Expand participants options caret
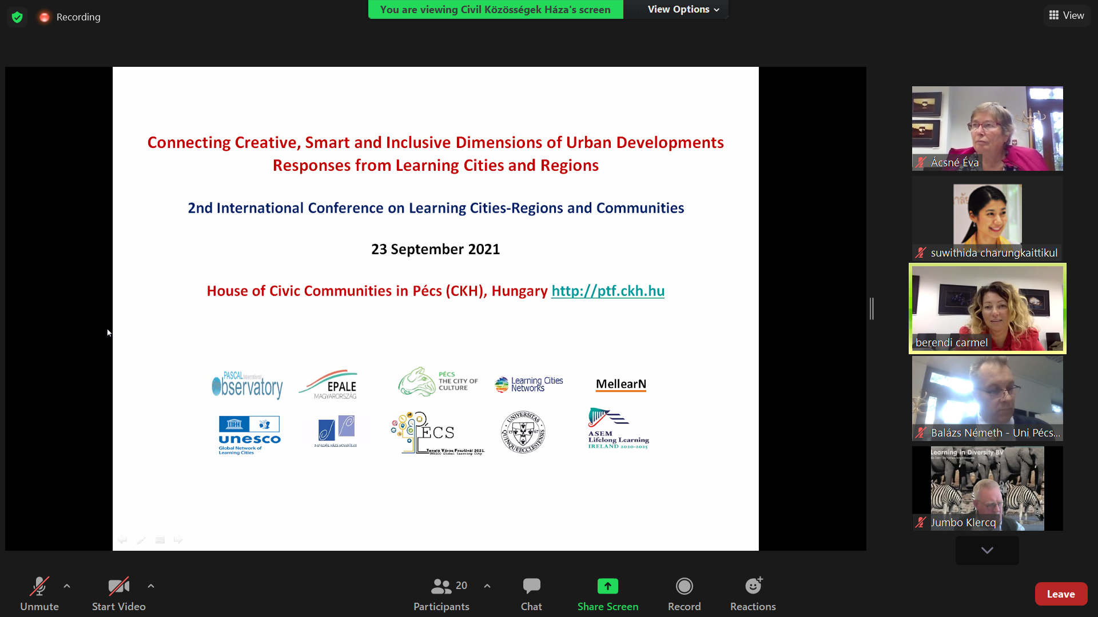 [x=487, y=586]
